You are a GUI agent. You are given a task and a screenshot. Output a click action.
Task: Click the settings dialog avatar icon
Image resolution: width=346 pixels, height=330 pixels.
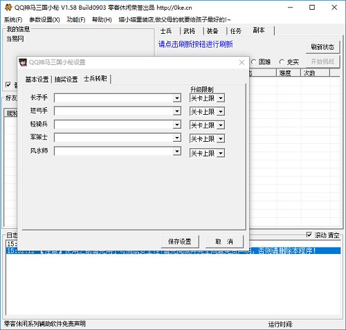click(x=23, y=62)
